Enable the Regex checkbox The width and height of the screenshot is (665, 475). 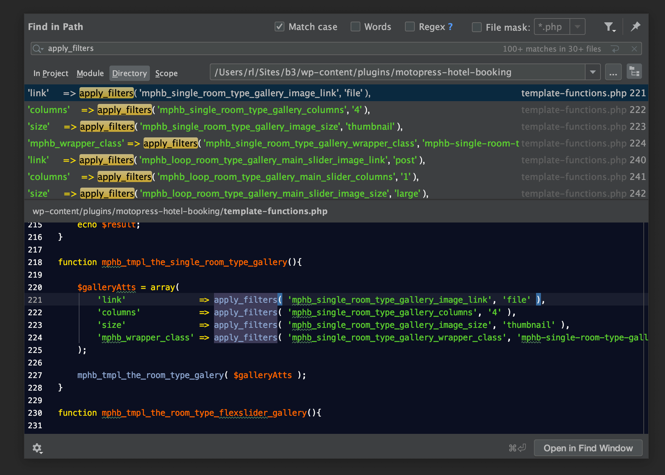(410, 27)
